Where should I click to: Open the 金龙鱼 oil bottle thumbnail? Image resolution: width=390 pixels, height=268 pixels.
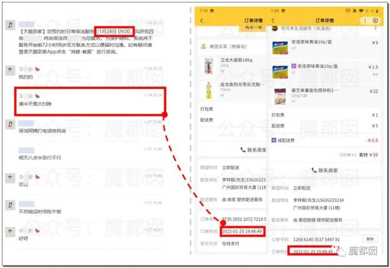(x=209, y=91)
